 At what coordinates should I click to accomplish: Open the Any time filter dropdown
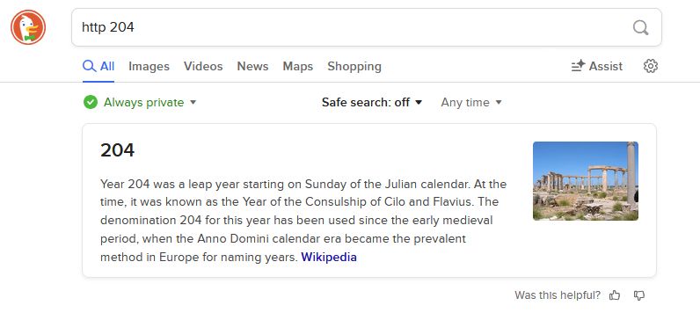click(x=471, y=102)
